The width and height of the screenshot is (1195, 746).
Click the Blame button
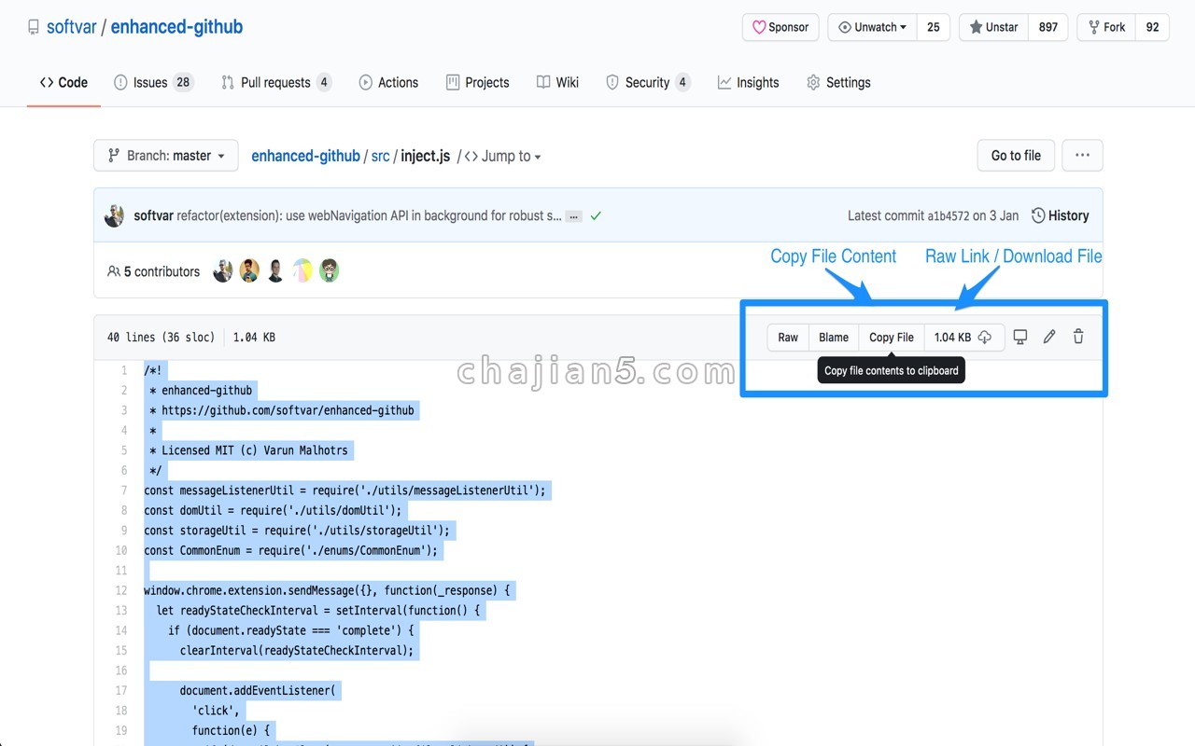coord(834,337)
